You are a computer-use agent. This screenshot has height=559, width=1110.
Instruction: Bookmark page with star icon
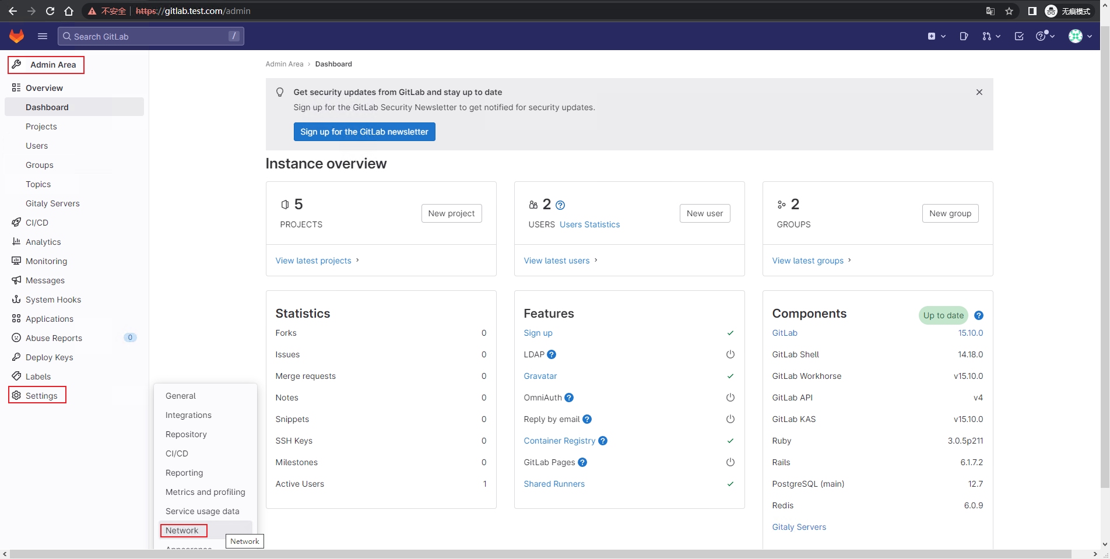1009,11
